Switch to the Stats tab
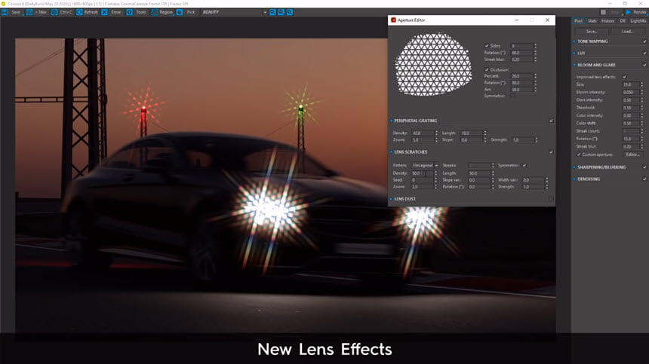Screen dimensions: 649x364 592,20
